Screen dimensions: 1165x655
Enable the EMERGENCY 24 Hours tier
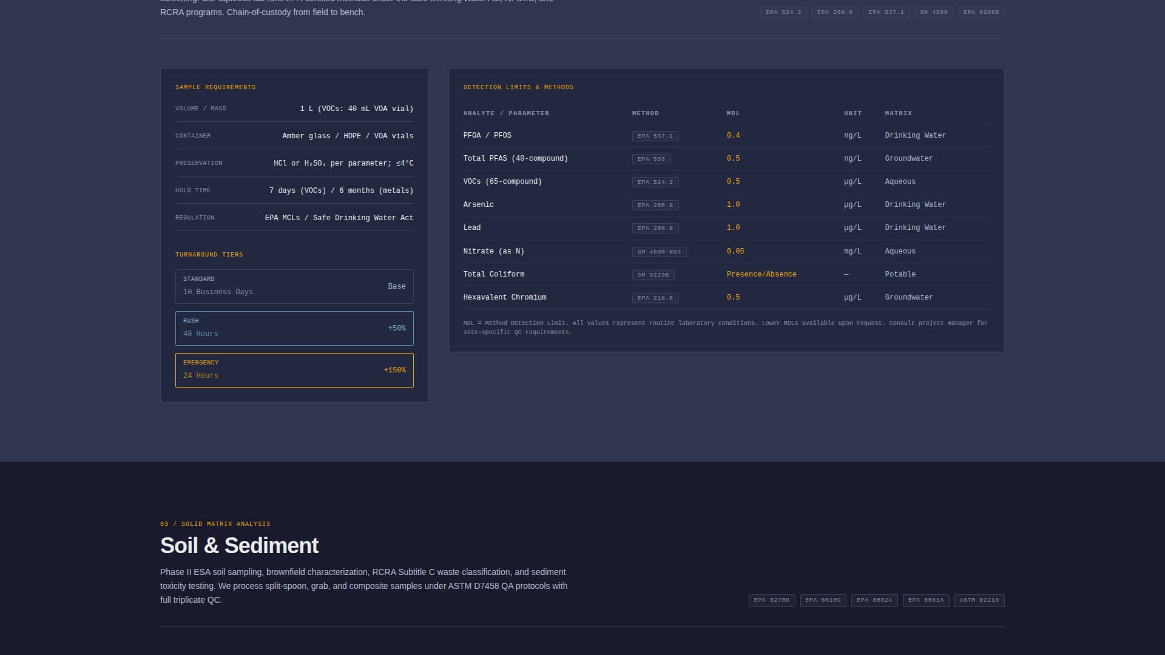pyautogui.click(x=294, y=370)
